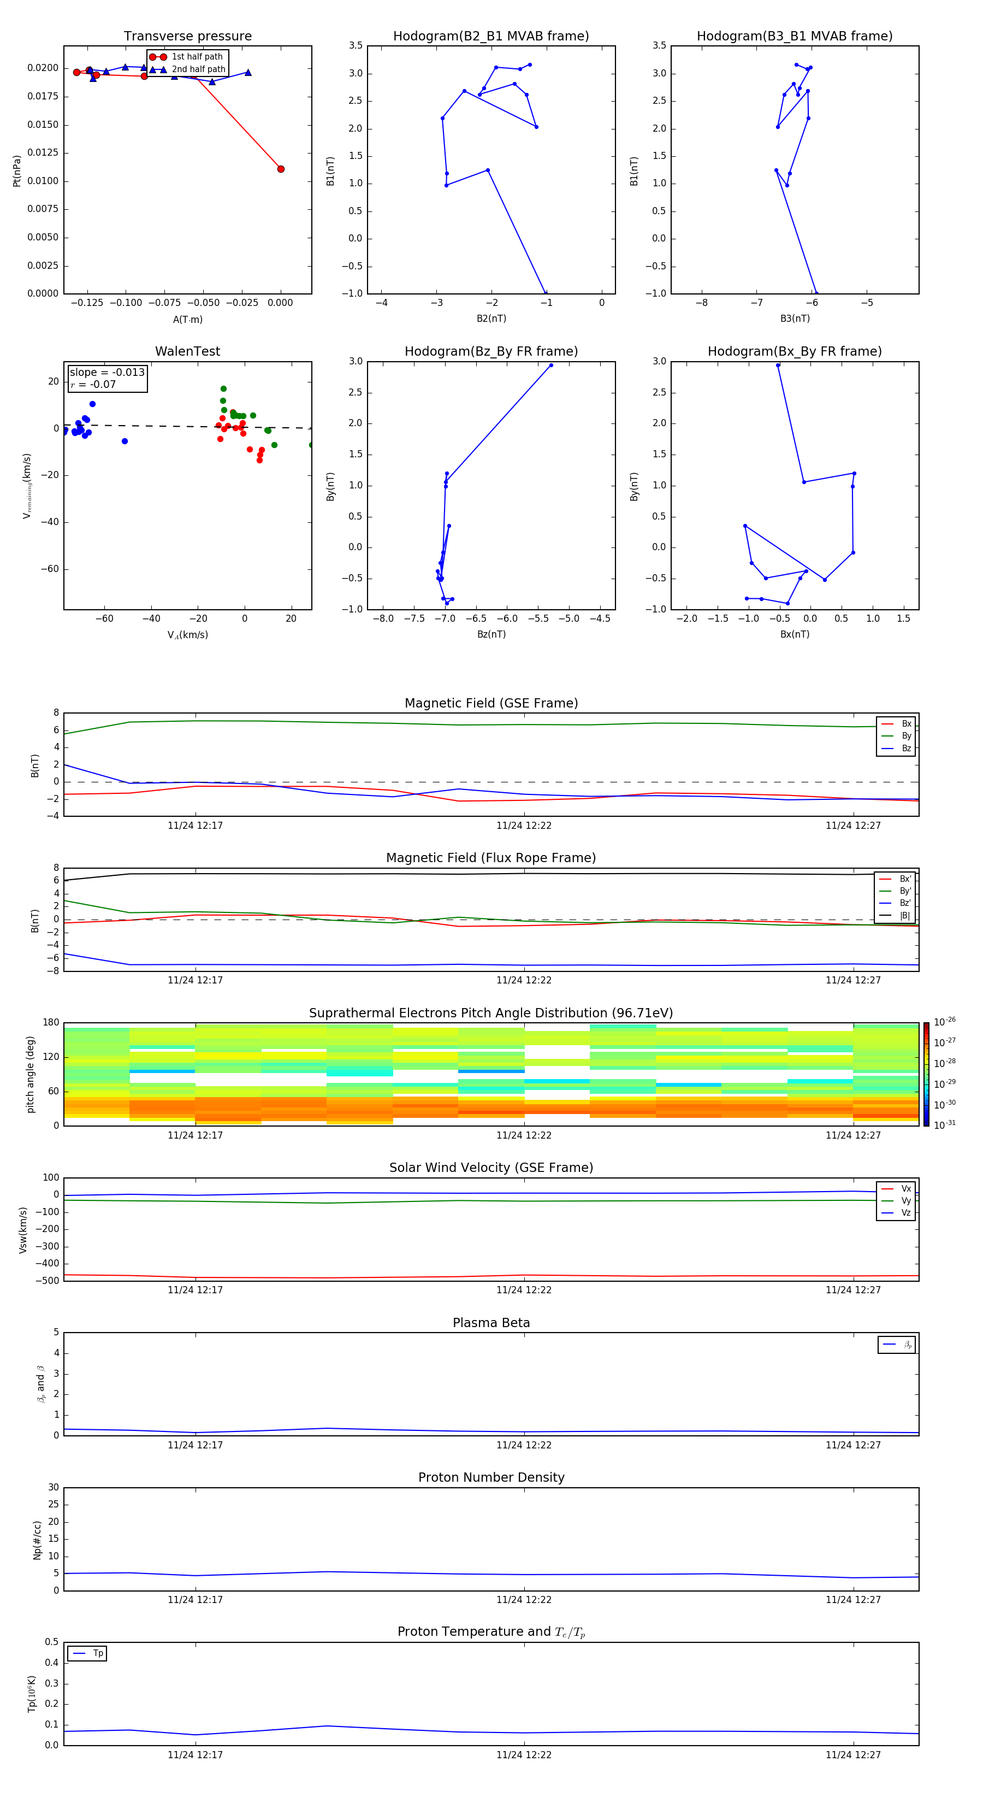Click the "A(T·m)" x-axis label

187,319
